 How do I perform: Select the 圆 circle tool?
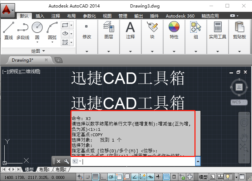coord(37,30)
